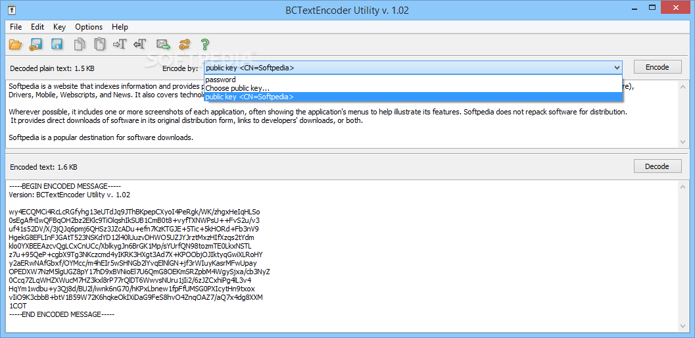Click the save encoded with key icon
This screenshot has height=338, width=695.
[x=36, y=44]
